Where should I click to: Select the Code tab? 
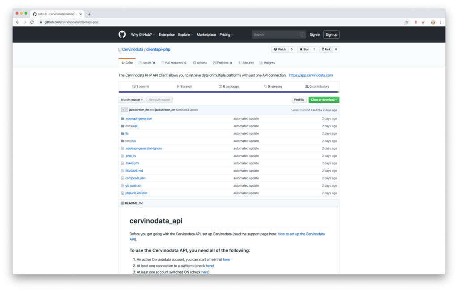point(127,63)
